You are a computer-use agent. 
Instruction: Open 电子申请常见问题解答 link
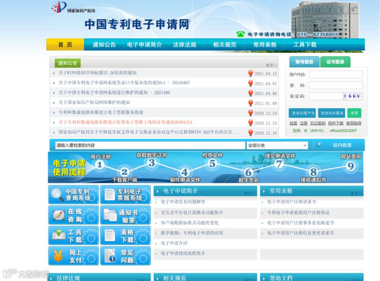point(183,202)
